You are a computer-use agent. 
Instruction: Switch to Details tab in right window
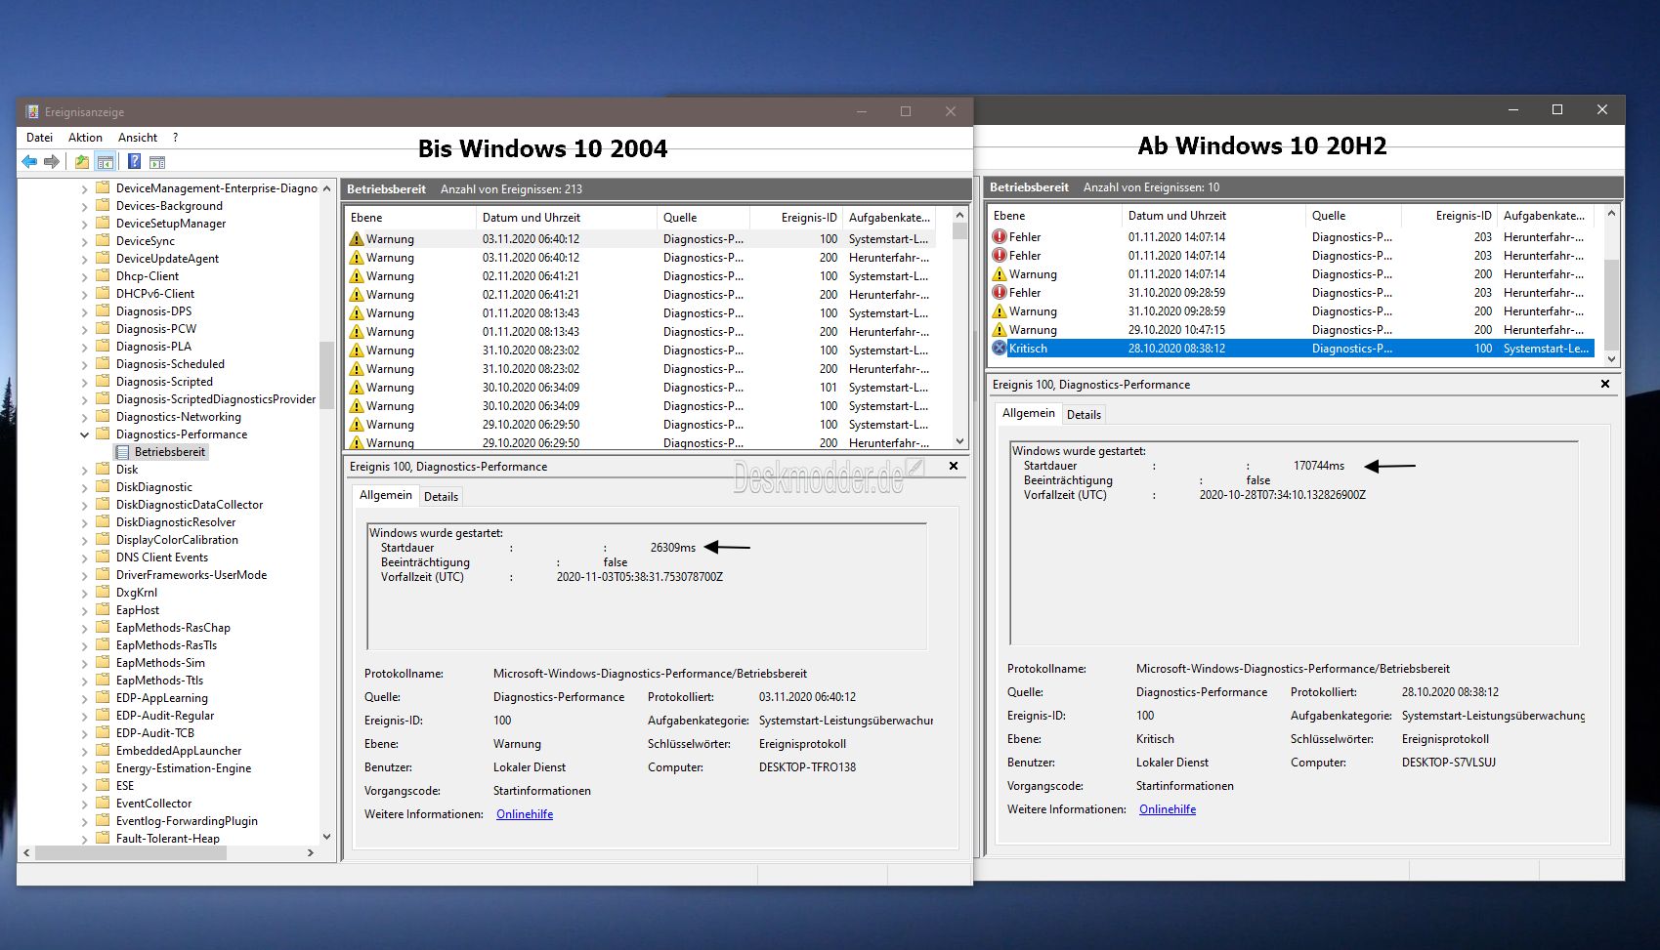[x=1084, y=414]
